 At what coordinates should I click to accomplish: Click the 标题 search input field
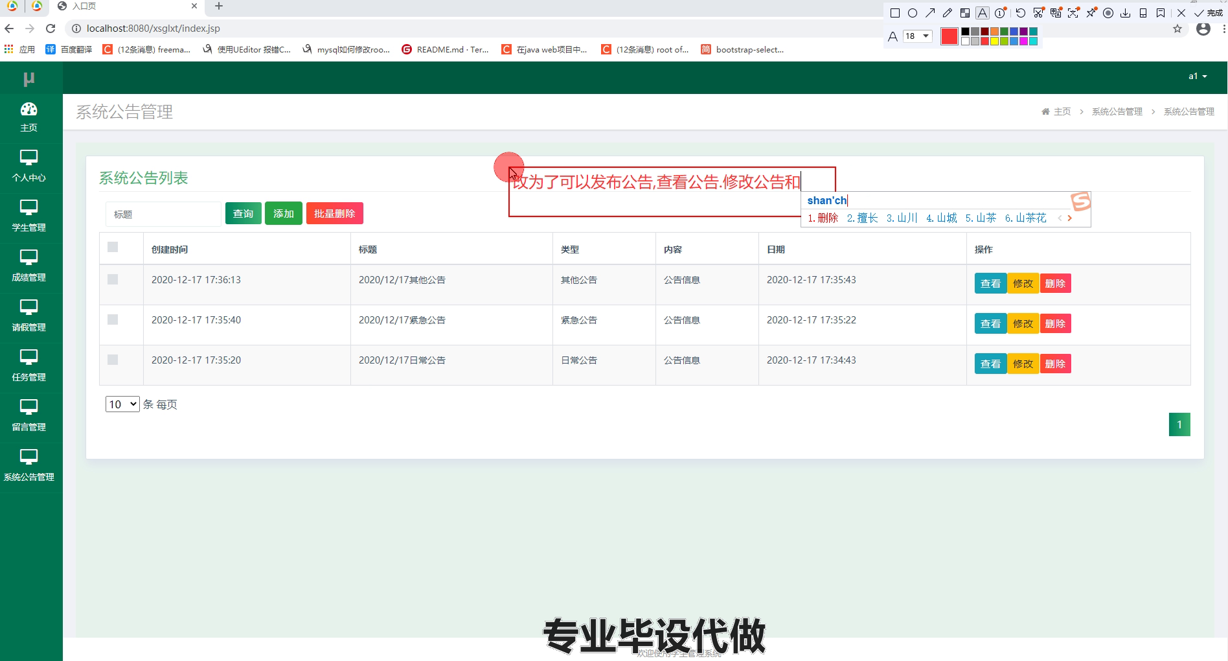click(x=163, y=215)
